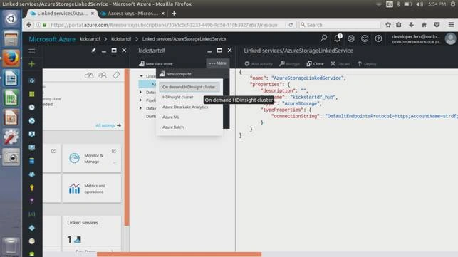Image resolution: width=458 pixels, height=257 pixels.
Task: Open LibreOffice Calc from dock
Action: (11, 98)
